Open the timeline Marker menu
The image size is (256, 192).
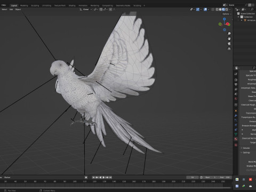click(x=7, y=177)
